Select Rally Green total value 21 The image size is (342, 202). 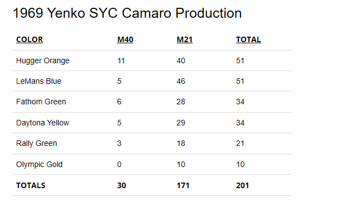240,144
